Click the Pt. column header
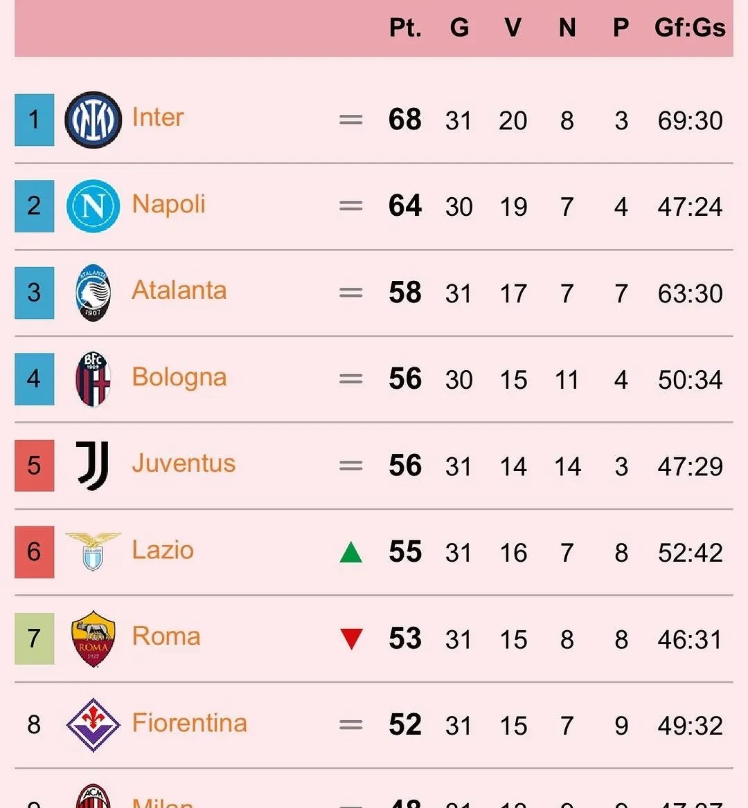This screenshot has height=808, width=748. (405, 28)
